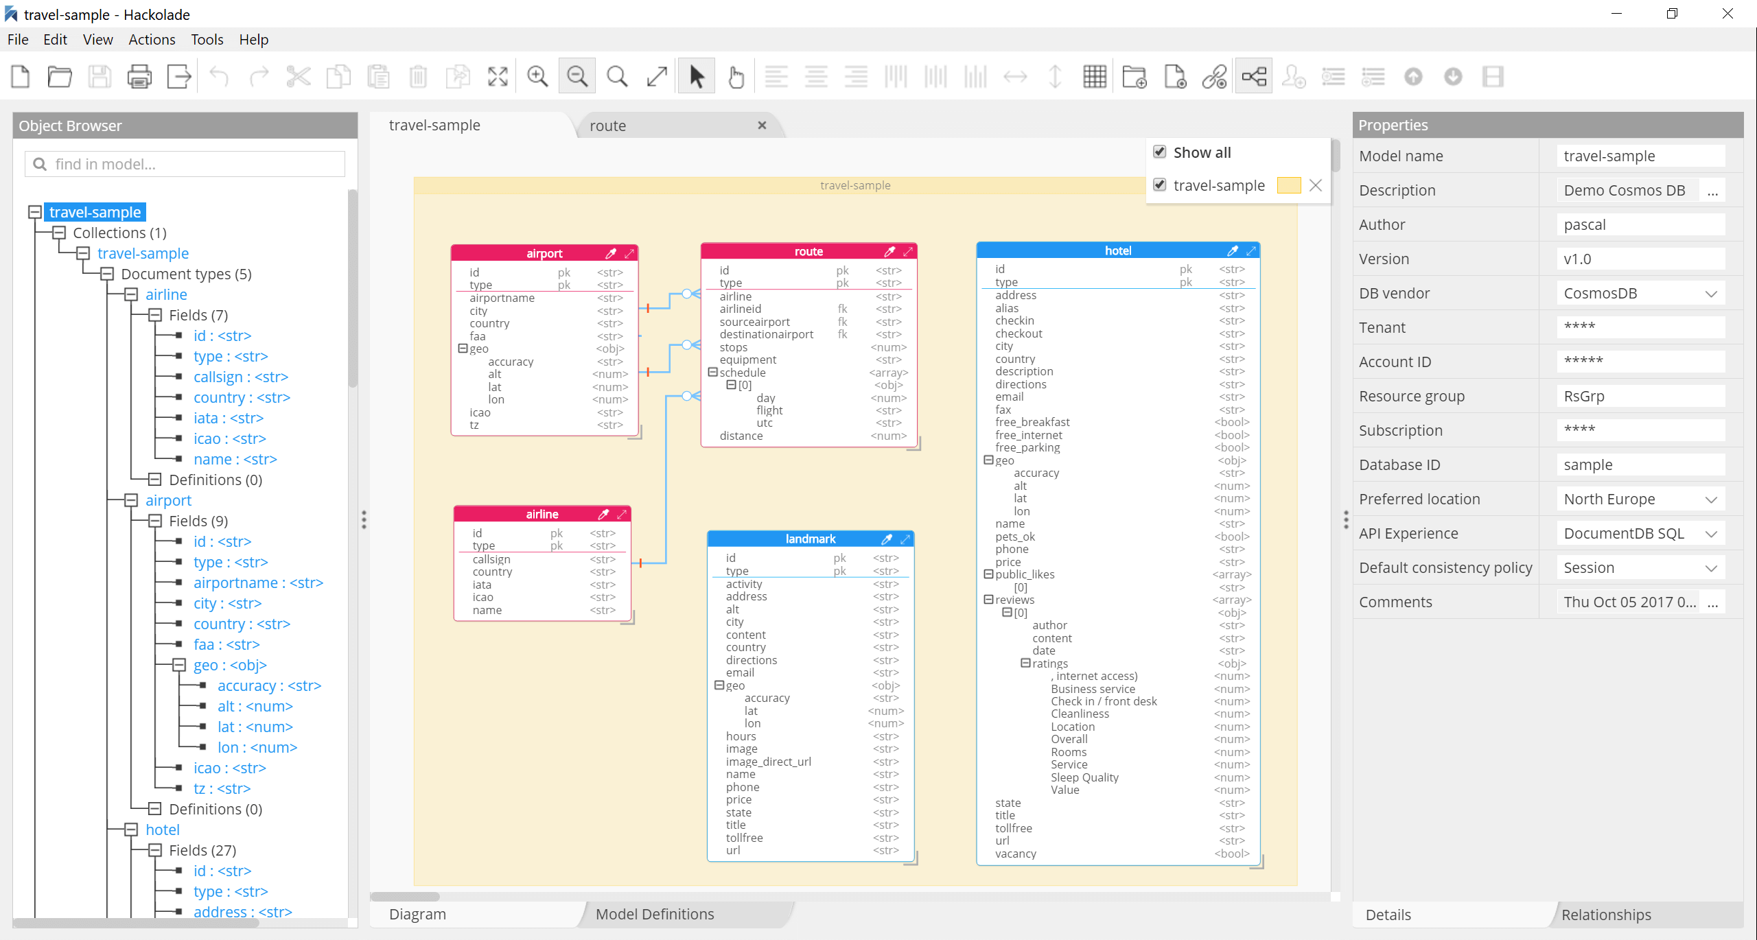Click the print icon in toolbar

coord(138,75)
